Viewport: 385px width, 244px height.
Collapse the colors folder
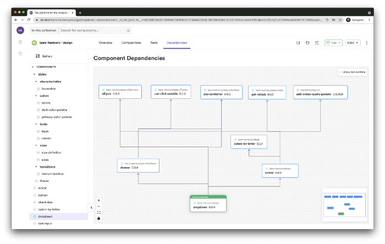(36, 96)
